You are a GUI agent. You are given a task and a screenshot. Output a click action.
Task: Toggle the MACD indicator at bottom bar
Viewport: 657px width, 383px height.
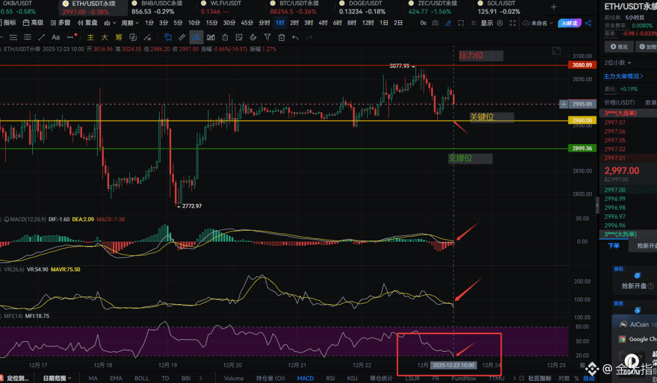pyautogui.click(x=305, y=378)
